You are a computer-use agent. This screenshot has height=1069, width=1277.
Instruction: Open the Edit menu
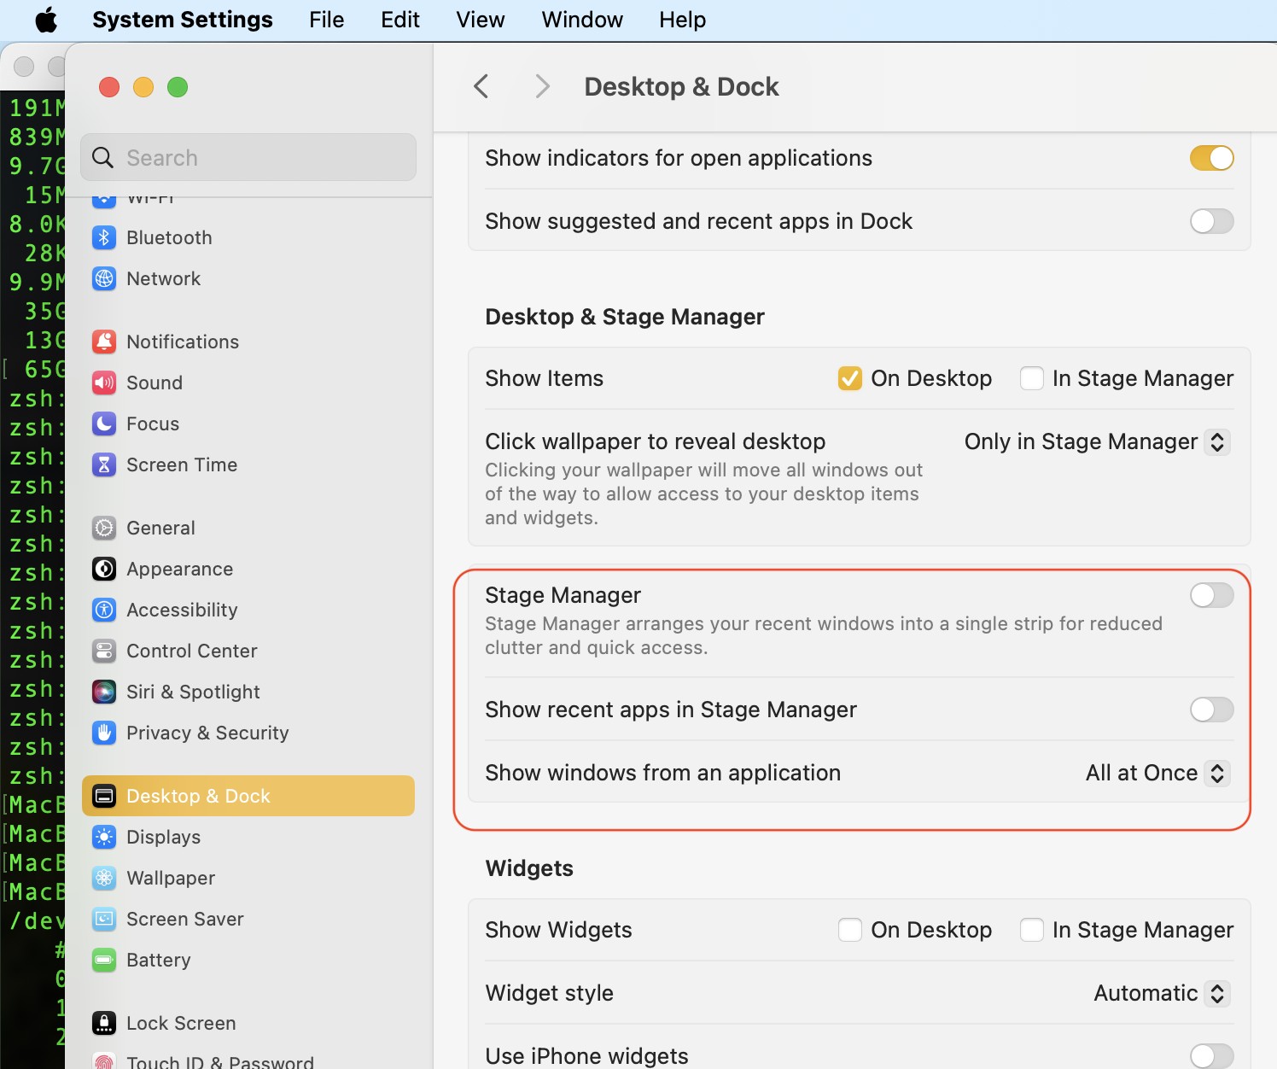(400, 20)
